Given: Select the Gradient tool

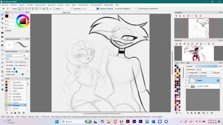Looking at the screenshot, I should point(2,45).
